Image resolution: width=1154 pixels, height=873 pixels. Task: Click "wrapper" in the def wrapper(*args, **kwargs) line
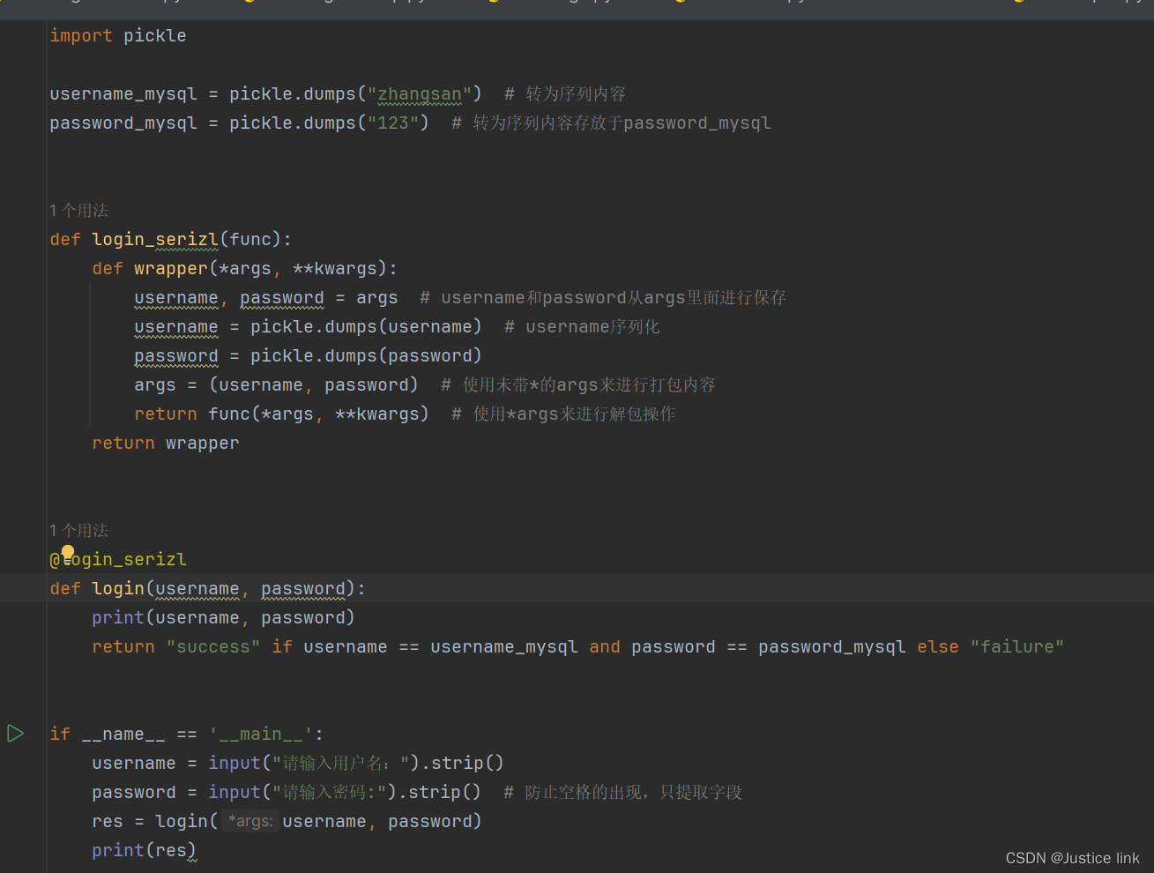click(171, 268)
